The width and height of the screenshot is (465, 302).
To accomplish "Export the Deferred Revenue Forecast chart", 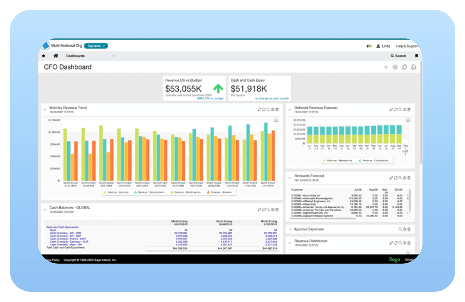I will tap(408, 120).
